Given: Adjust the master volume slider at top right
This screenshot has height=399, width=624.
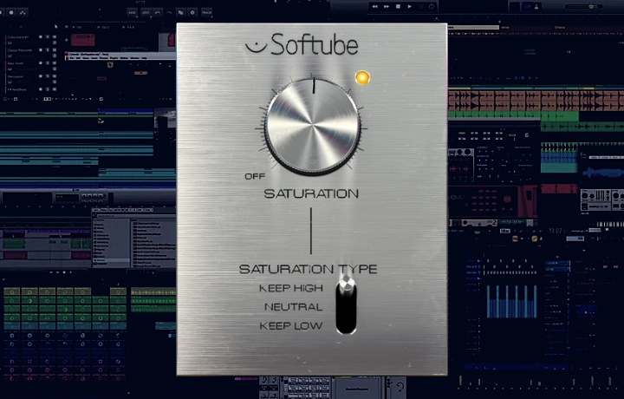Looking at the screenshot, I should click(585, 6).
